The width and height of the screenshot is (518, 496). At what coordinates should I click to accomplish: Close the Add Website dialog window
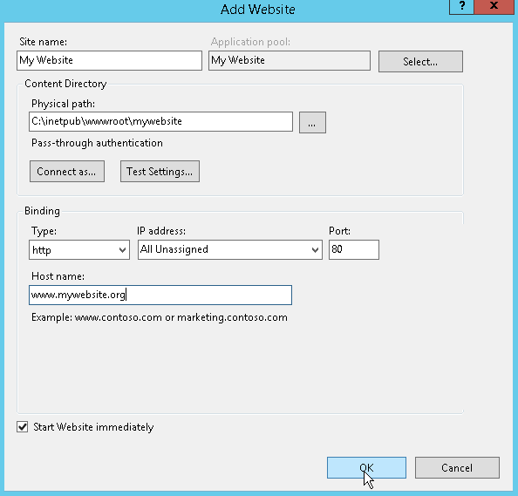pos(494,7)
